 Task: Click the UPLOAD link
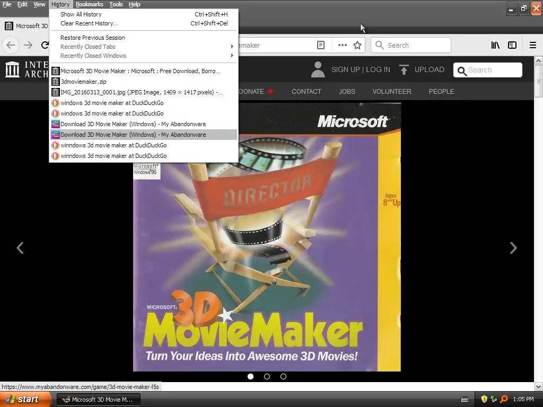tap(430, 69)
